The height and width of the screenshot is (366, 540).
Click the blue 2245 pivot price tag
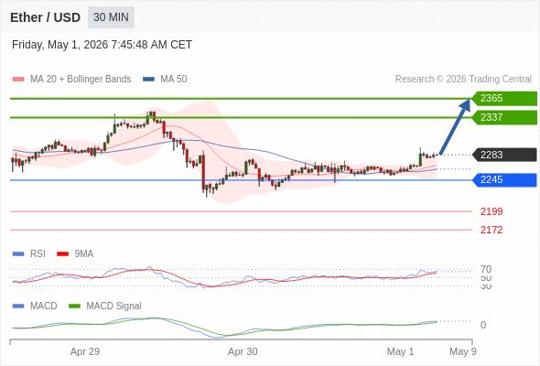(504, 179)
